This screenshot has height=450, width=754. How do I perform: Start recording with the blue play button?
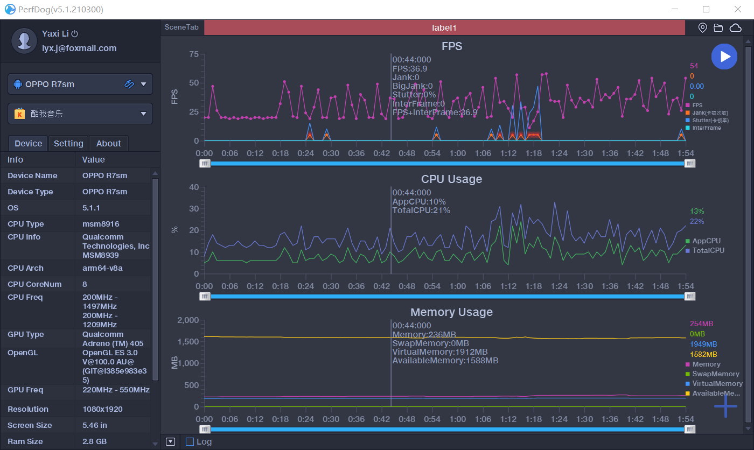point(724,57)
